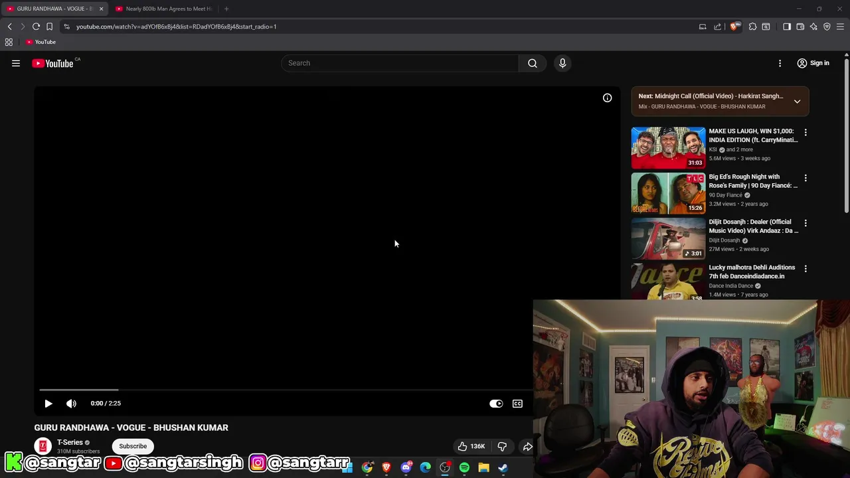The height and width of the screenshot is (478, 850).
Task: Dislike the video with thumbs-down
Action: click(502, 446)
